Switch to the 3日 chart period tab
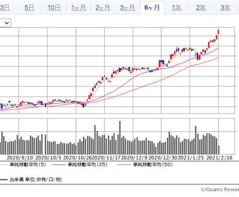The width and height of the screenshot is (239, 197). [5, 8]
